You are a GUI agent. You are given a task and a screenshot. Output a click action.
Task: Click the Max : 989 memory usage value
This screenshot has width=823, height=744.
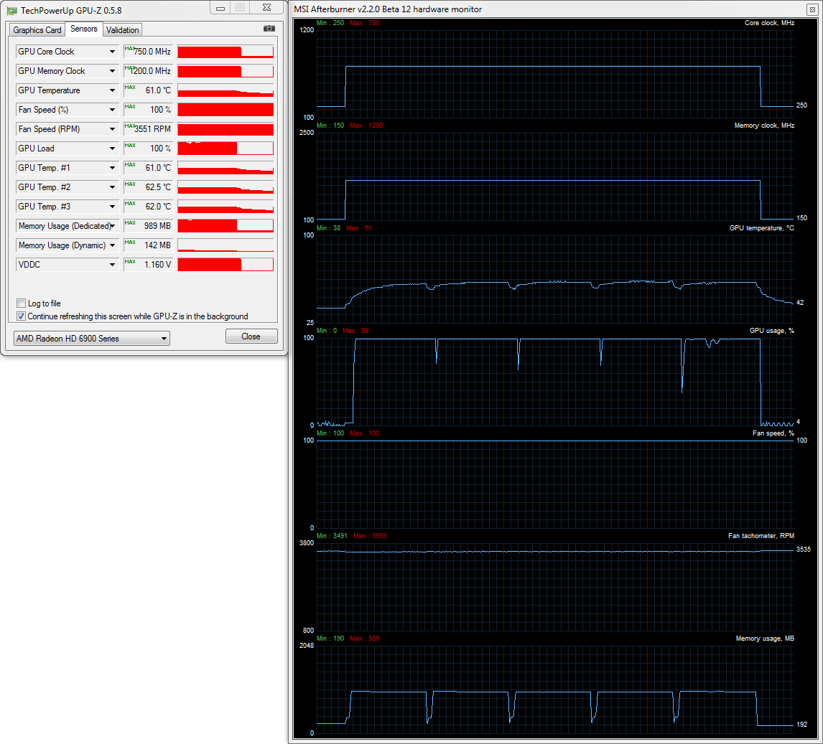[365, 639]
